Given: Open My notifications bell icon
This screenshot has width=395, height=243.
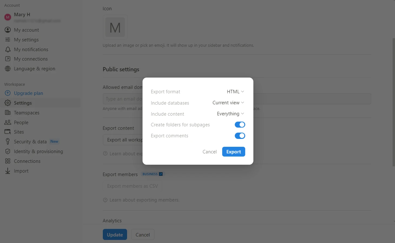Looking at the screenshot, I should click(8, 49).
